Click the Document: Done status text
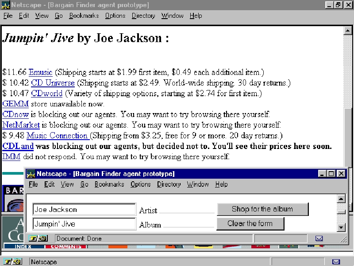Screen dimensions: 354x266 pos(79,239)
